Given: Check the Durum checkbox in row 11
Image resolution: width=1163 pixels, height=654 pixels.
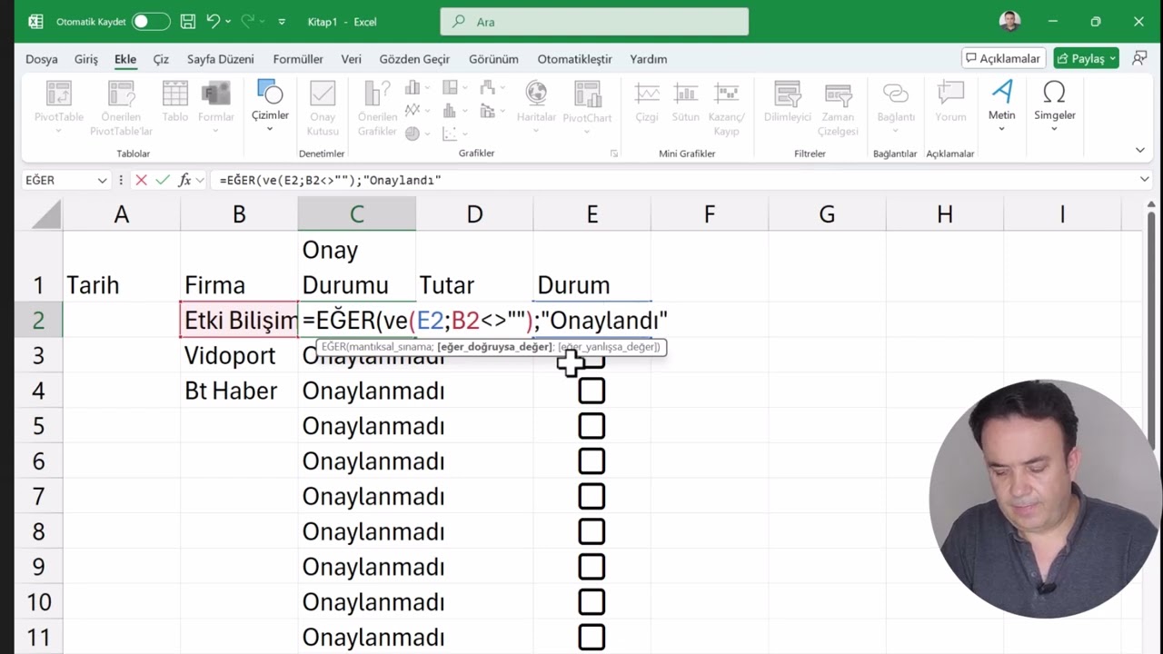Looking at the screenshot, I should point(591,638).
